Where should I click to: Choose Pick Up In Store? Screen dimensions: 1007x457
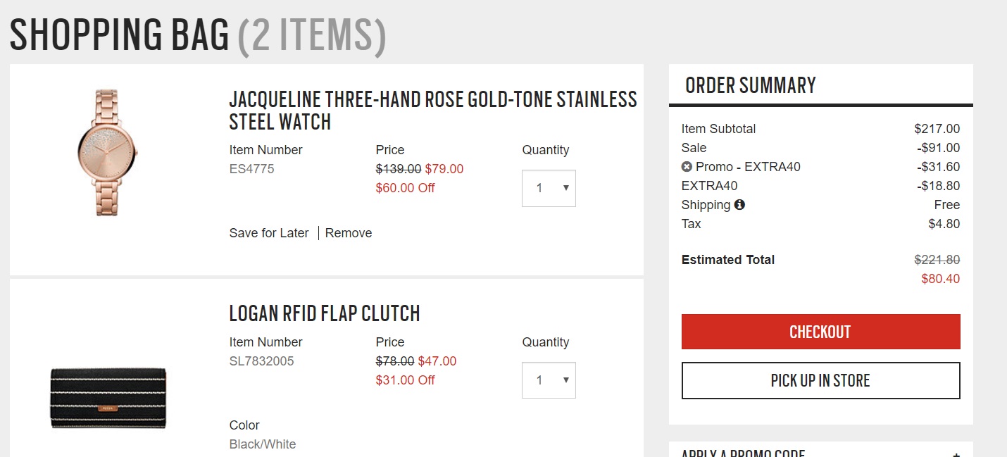tap(820, 381)
